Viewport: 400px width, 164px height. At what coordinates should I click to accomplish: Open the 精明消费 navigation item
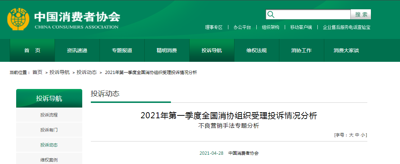[x=167, y=50]
